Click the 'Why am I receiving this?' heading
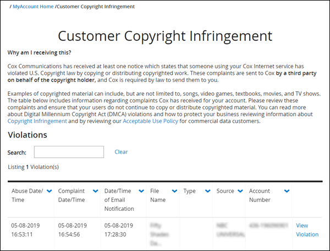Screen dimensions: 330x251 click(40, 52)
